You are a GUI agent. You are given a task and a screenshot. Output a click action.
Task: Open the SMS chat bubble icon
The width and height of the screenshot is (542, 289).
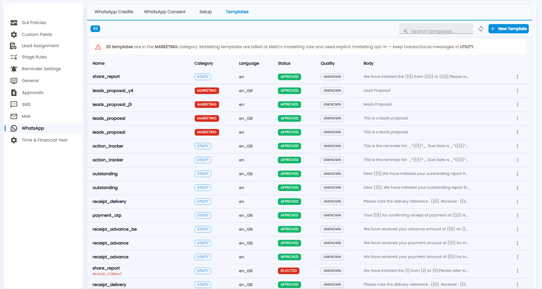click(14, 105)
